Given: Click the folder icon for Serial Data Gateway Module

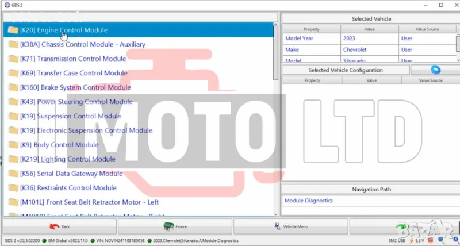Looking at the screenshot, I should 13,174.
